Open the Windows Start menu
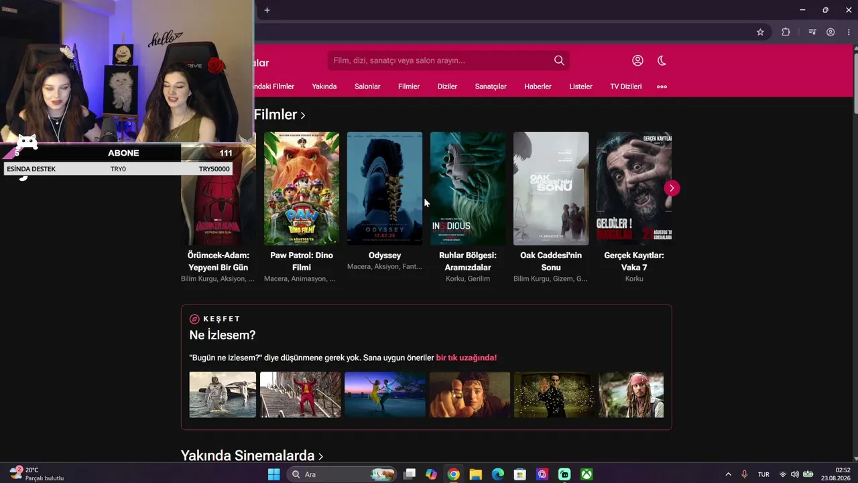Image resolution: width=858 pixels, height=483 pixels. coord(274,474)
